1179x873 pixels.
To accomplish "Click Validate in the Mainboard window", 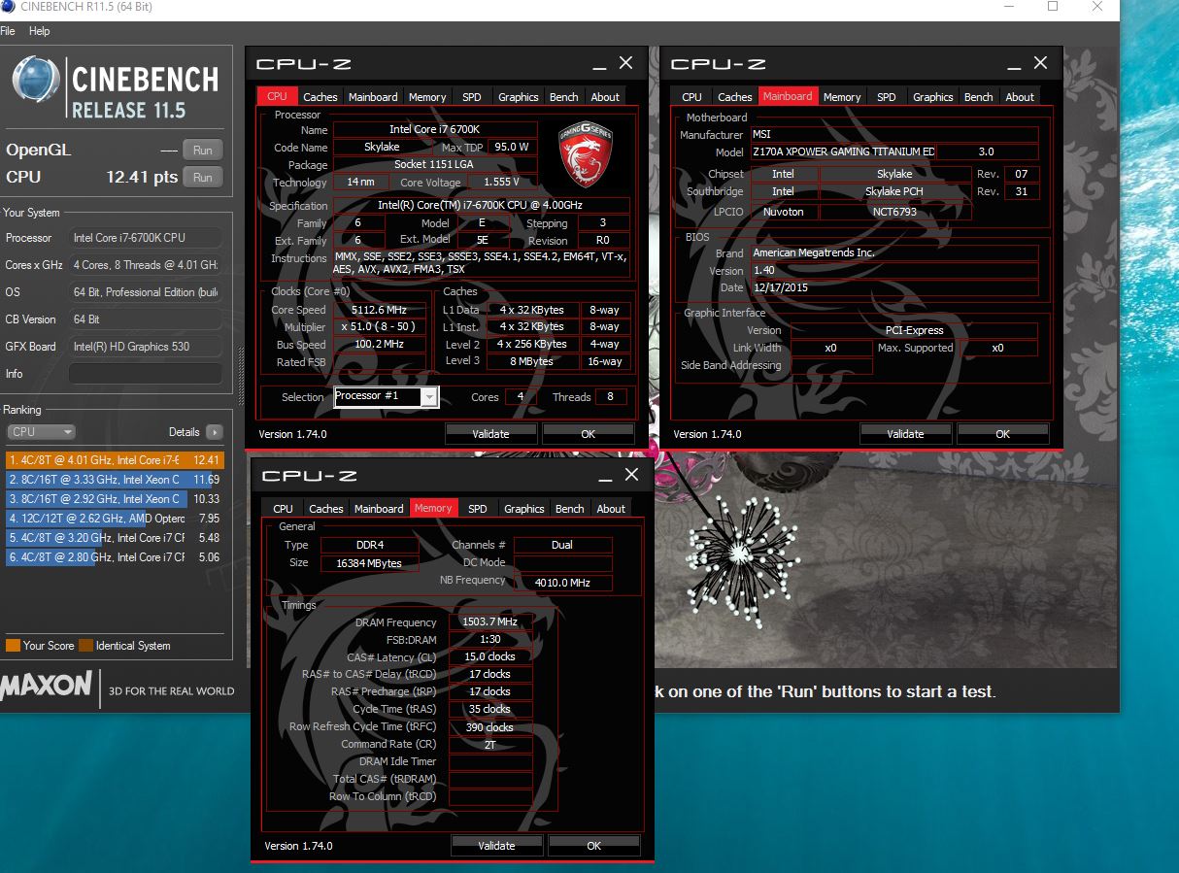I will 905,434.
